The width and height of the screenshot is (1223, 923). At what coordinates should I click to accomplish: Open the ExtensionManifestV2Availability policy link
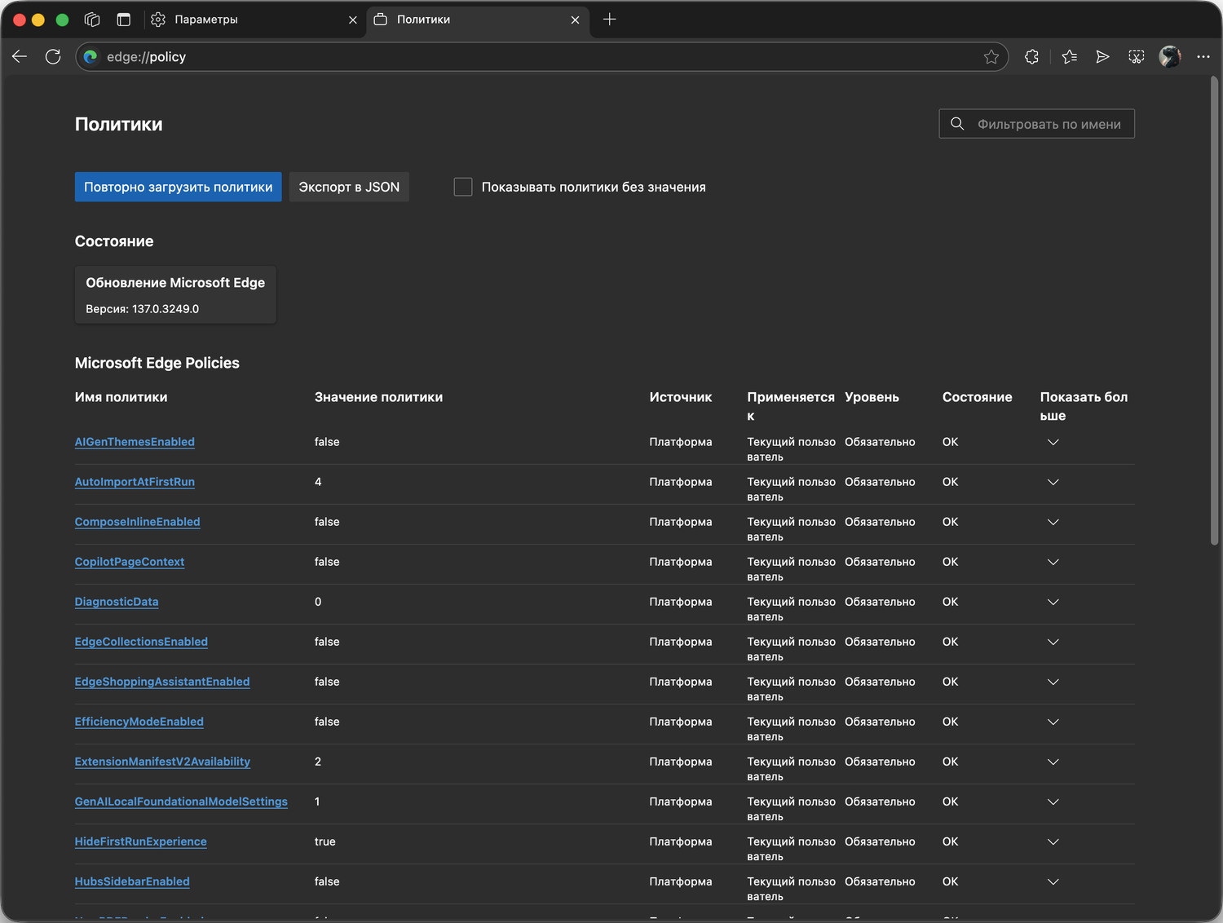162,762
